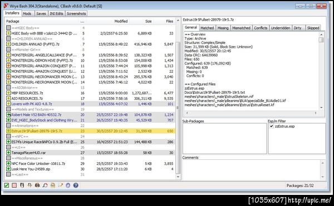
Task: Click the icon beside TamagoPlayerHUD.rar
Action: point(8,153)
